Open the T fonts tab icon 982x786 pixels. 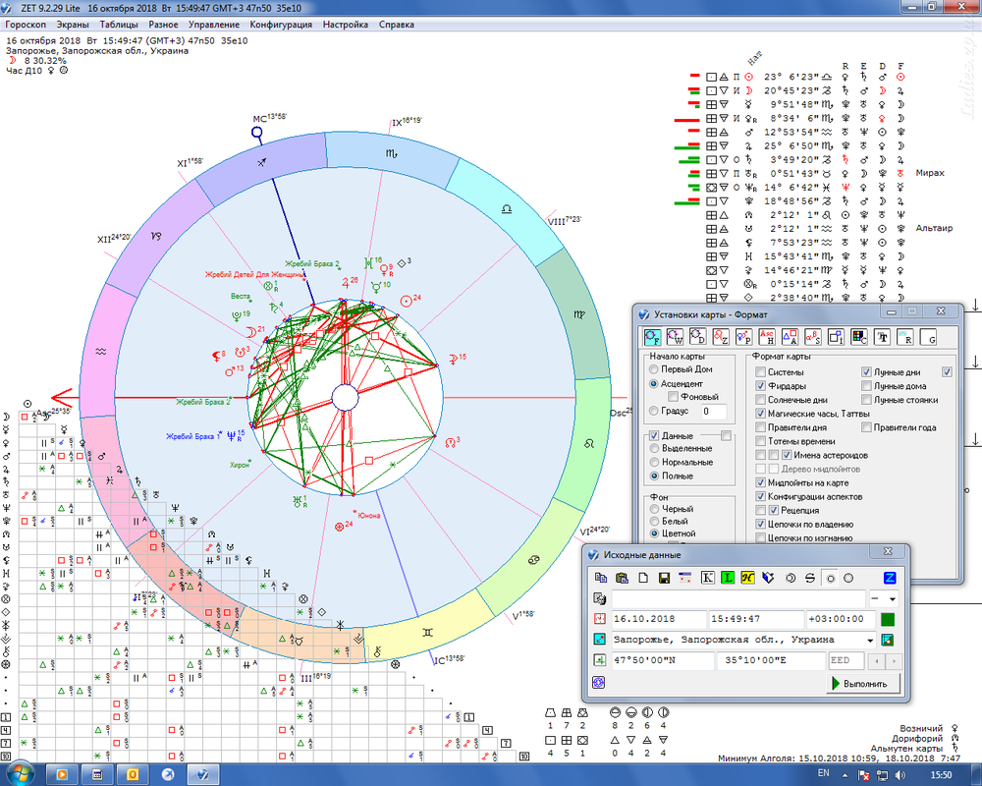[883, 337]
